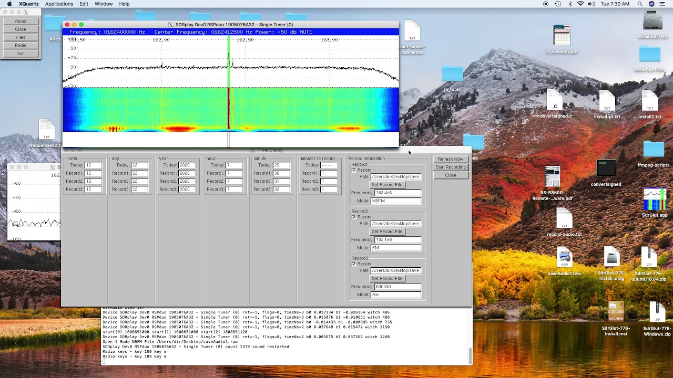Select the ffmpeg-scripts folder
The image size is (673, 378).
(654, 149)
